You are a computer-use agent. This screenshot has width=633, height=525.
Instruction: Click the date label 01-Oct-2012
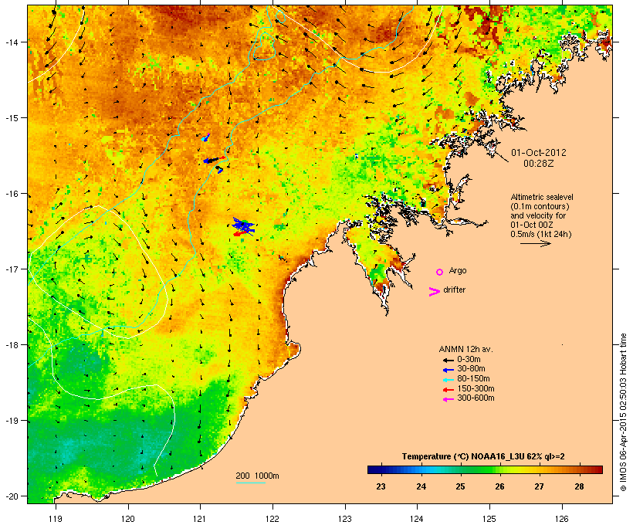point(539,153)
